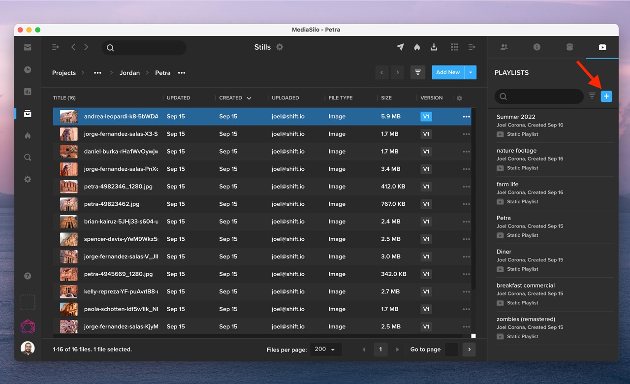
Task: Toggle the V1 version badge on first row
Action: [x=426, y=117]
